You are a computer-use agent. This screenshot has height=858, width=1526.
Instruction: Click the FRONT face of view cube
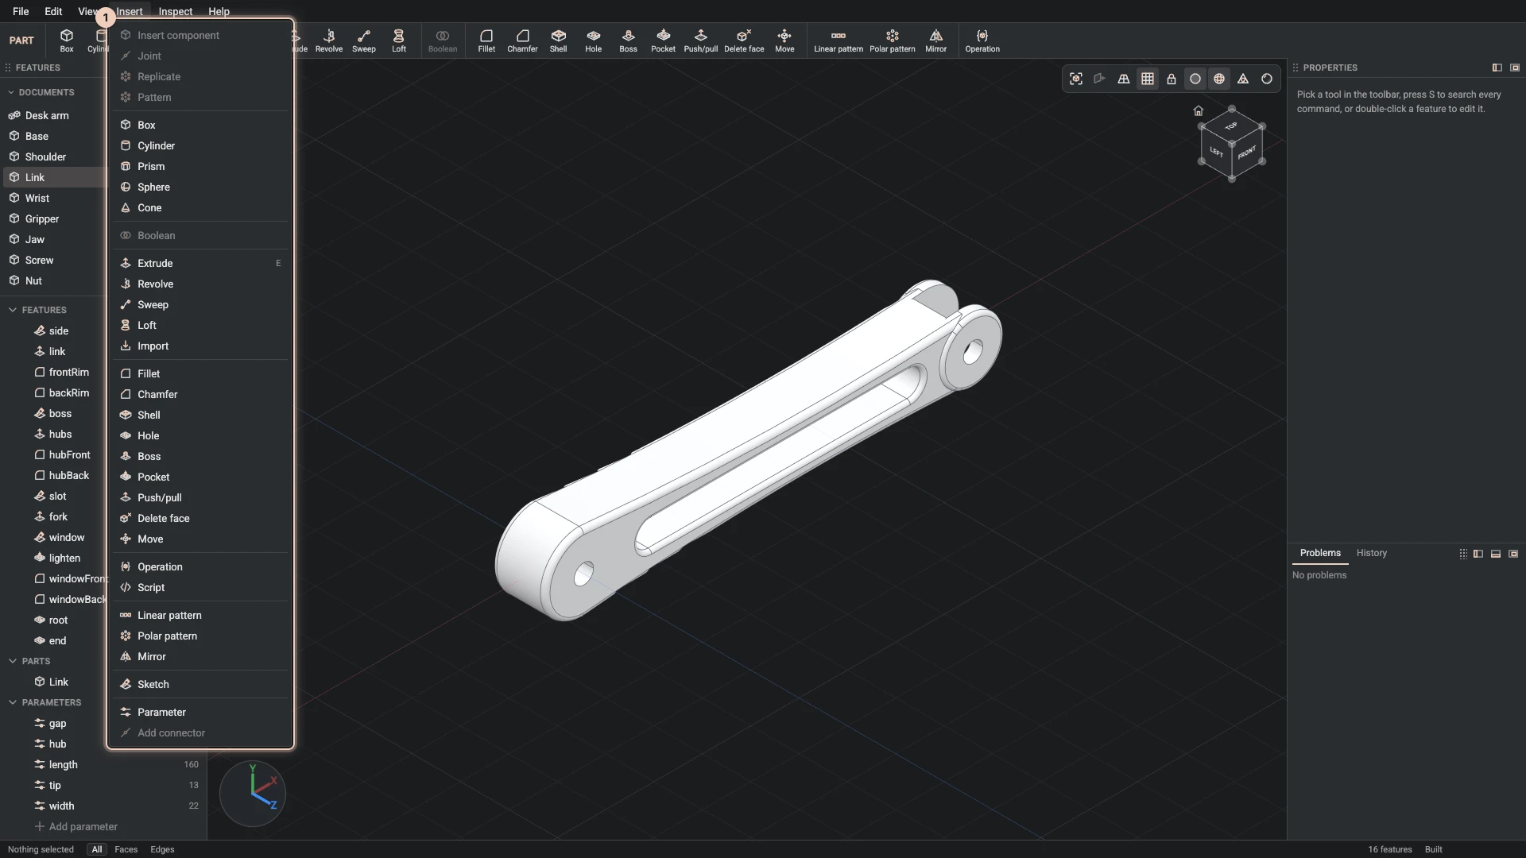coord(1246,153)
